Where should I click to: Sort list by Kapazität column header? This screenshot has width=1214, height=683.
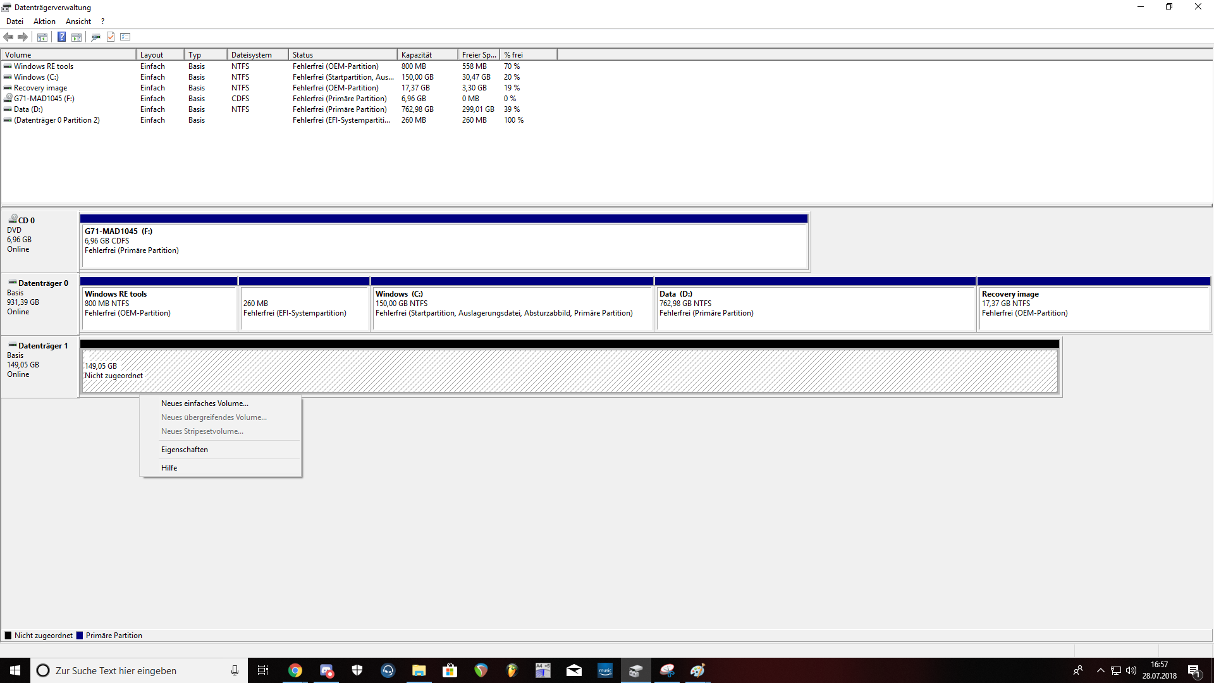click(x=427, y=55)
